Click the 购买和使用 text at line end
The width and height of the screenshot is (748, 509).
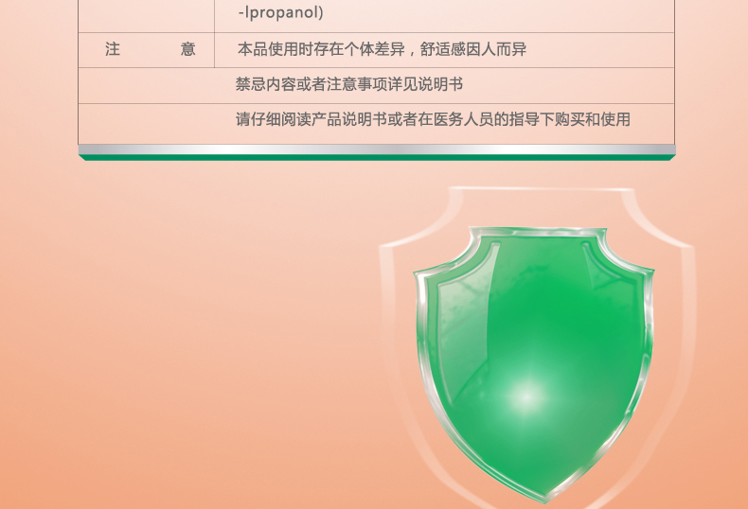coord(593,119)
